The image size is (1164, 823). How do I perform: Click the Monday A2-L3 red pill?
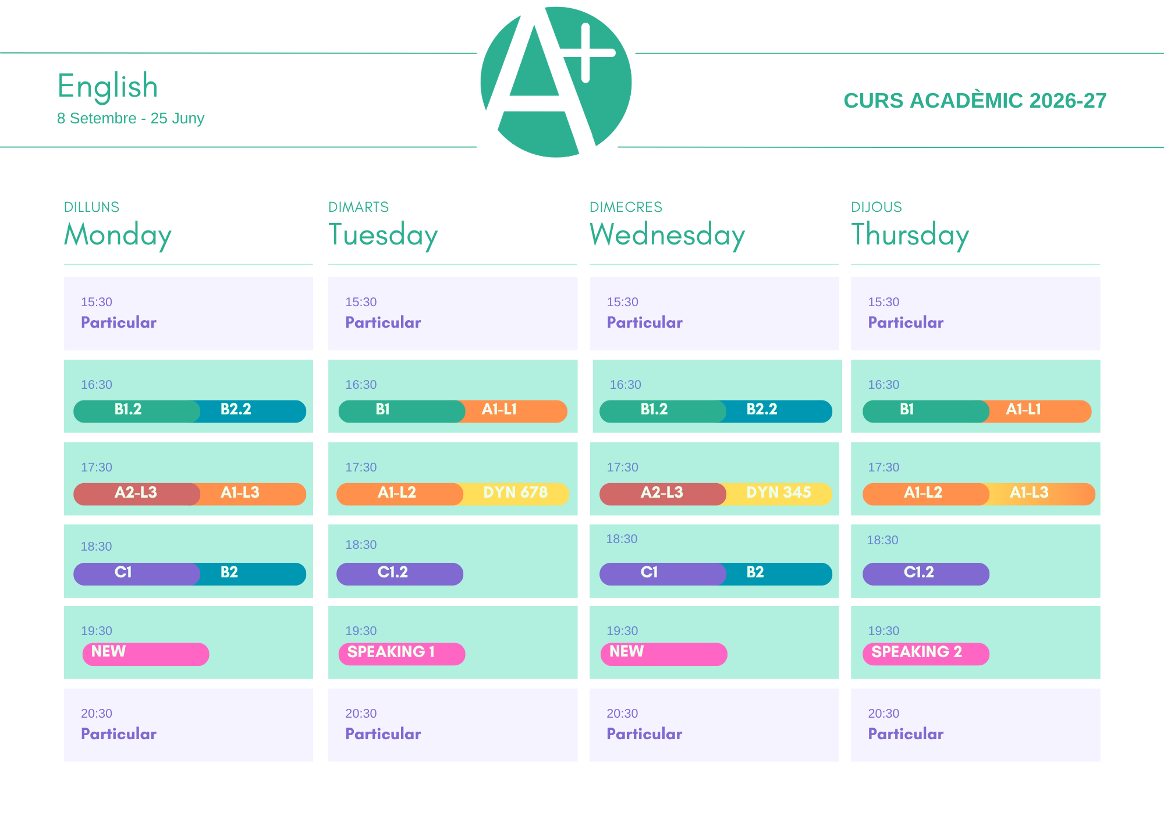pos(137,494)
